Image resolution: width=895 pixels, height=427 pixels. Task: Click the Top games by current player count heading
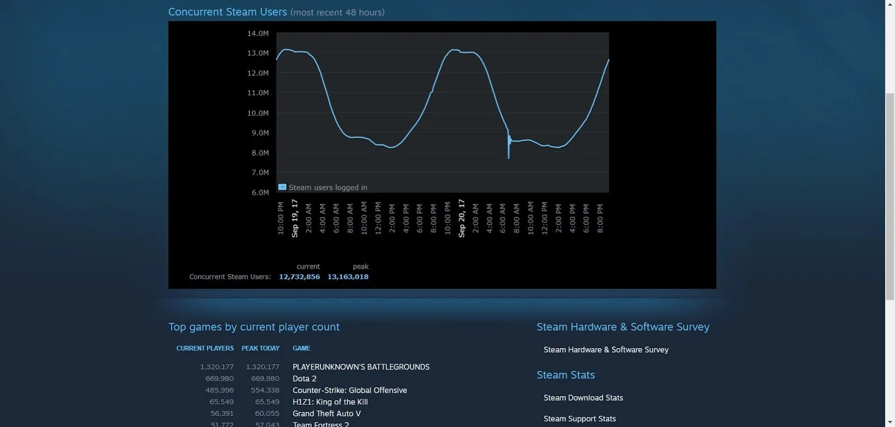point(254,327)
